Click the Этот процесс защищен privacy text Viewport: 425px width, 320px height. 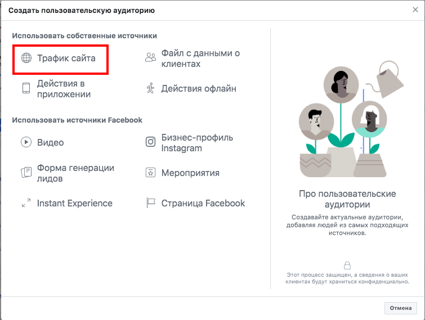tap(347, 278)
